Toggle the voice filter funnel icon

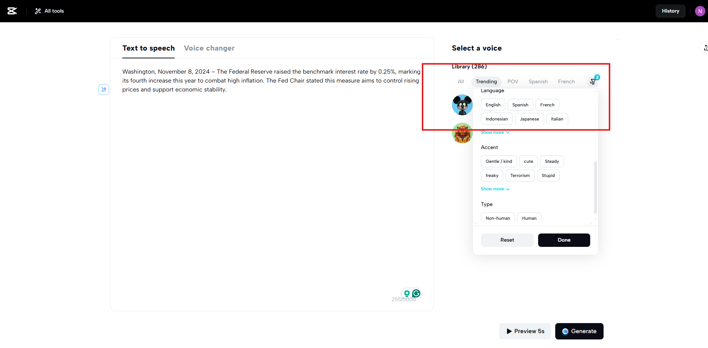(593, 82)
